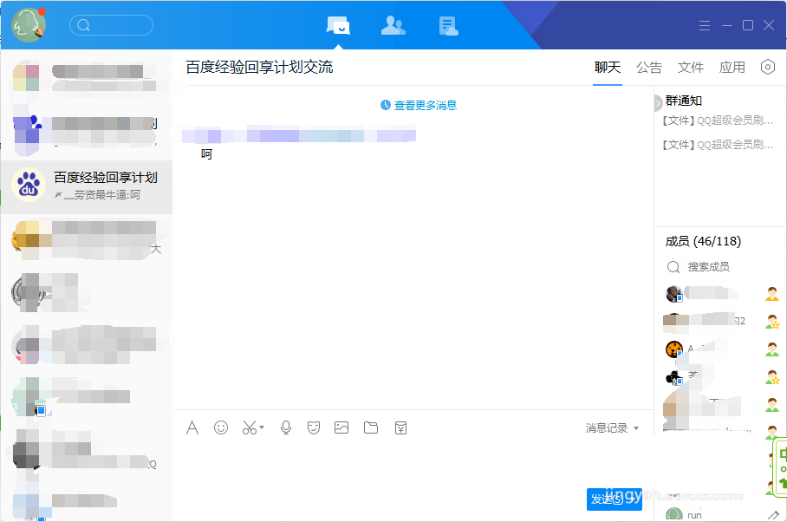Open group settings hexagon icon
Viewport: 787px width, 522px height.
point(768,67)
